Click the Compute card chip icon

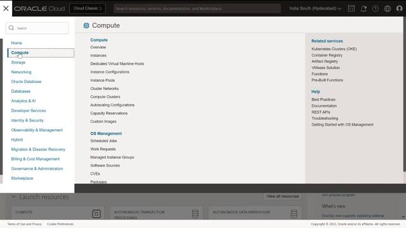[x=96, y=213]
